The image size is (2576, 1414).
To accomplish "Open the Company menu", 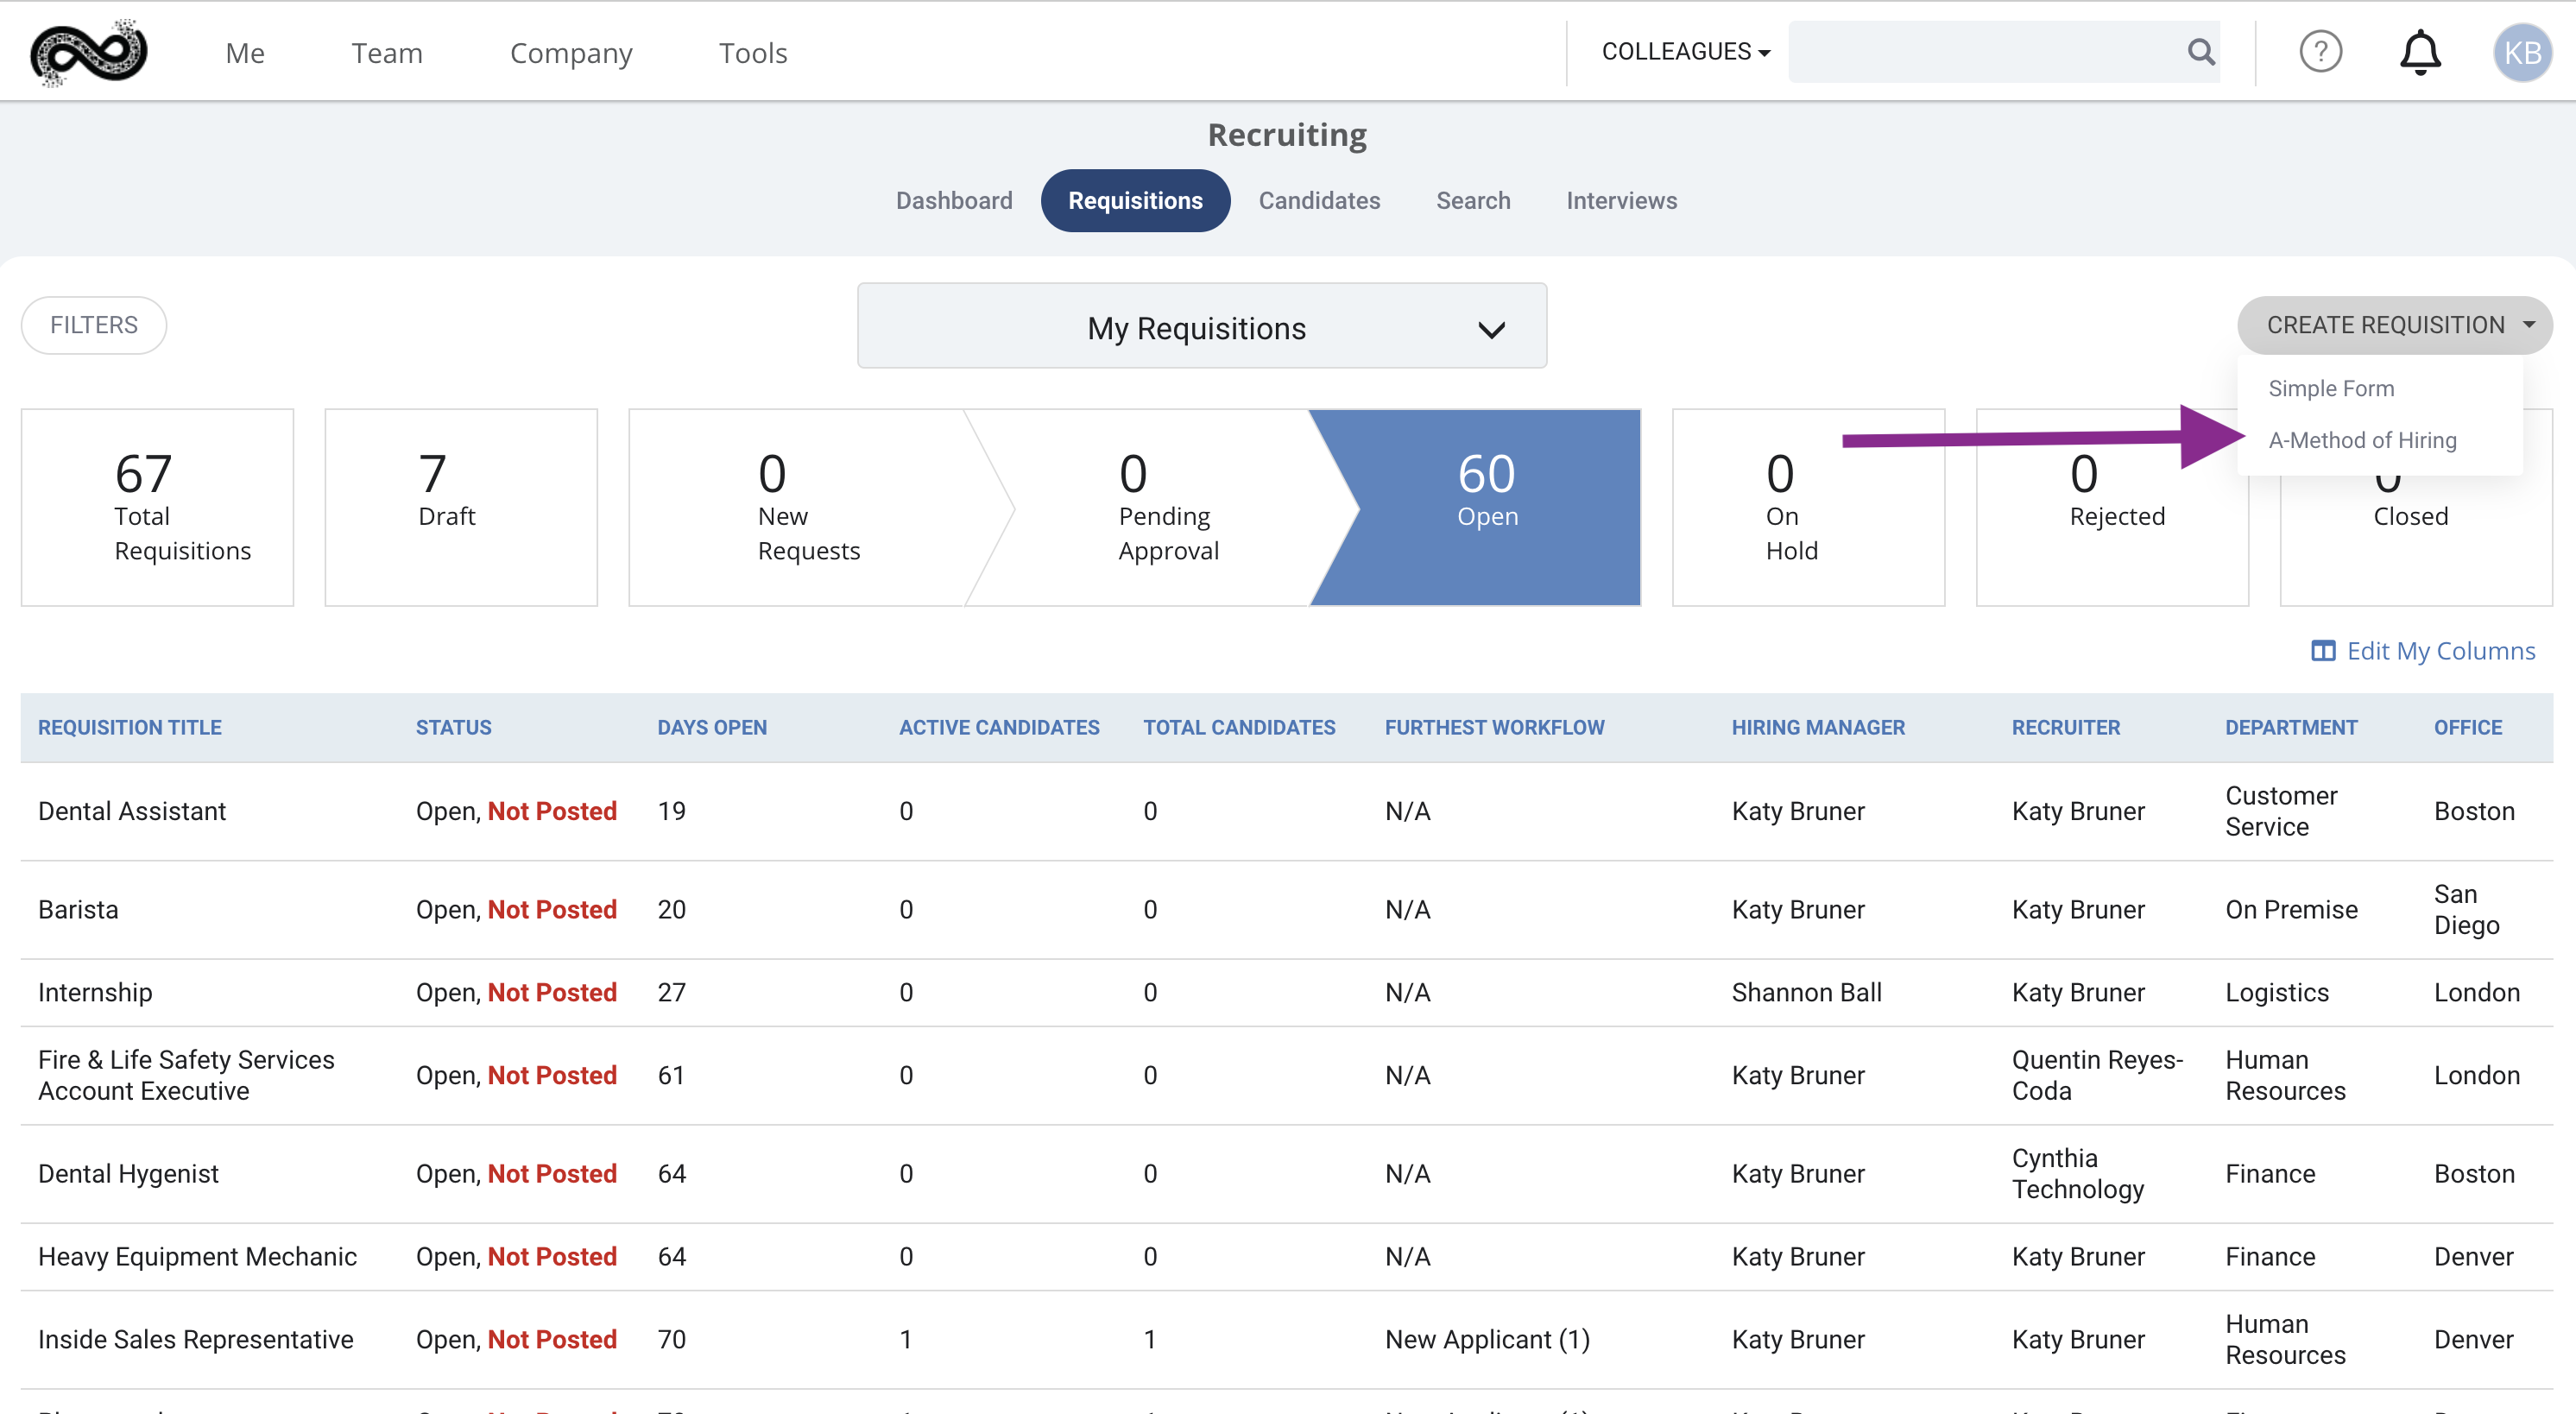I will tap(571, 53).
